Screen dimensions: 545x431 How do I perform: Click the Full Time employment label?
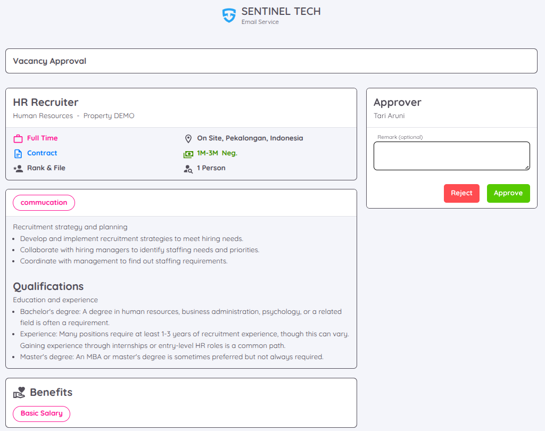42,138
